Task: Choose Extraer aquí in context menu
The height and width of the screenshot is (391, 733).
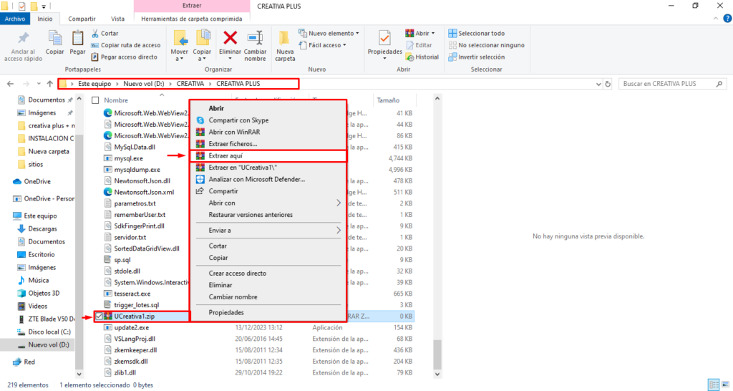Action: [x=268, y=155]
